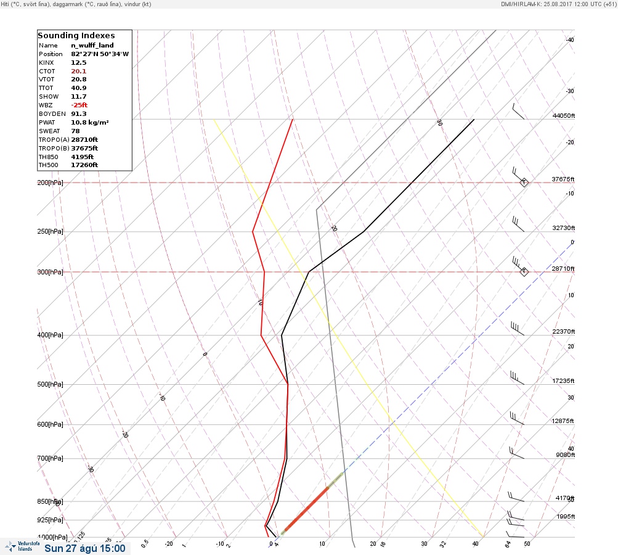Viewport: 618px width, 555px height.
Task: Select the Position value 82°27'N 50°34'W
Action: click(x=100, y=54)
